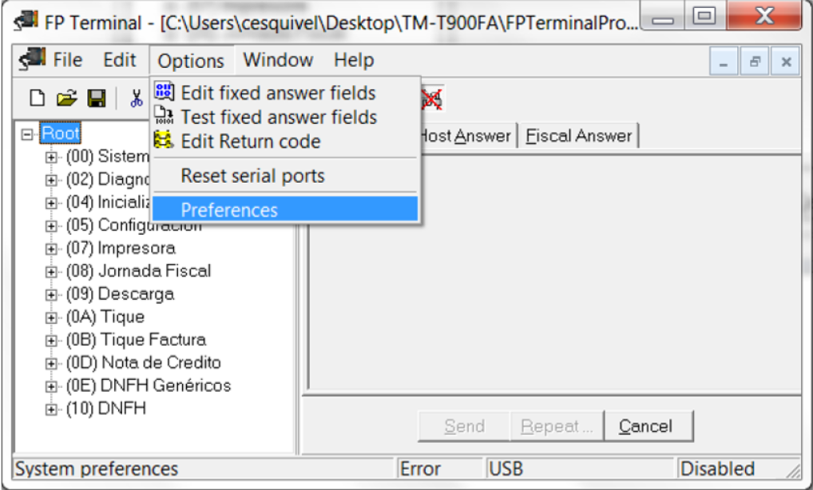Expand the (08) Jornada Fiscal node
Screen dimensions: 813x490
coord(51,272)
